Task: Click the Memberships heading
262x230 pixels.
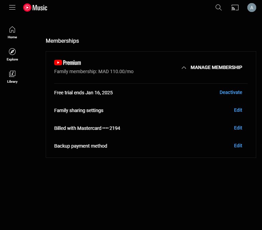Action: point(62,41)
